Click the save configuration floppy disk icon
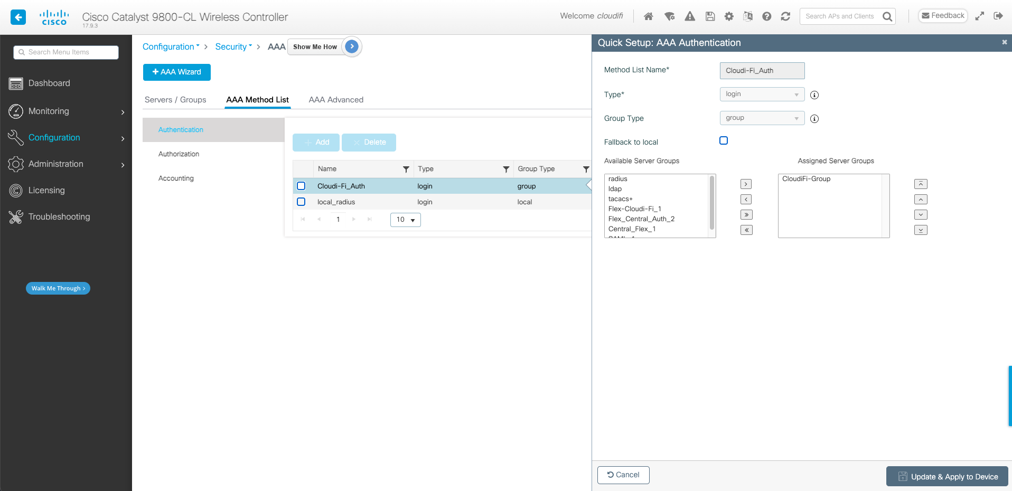The width and height of the screenshot is (1012, 491). (x=710, y=16)
